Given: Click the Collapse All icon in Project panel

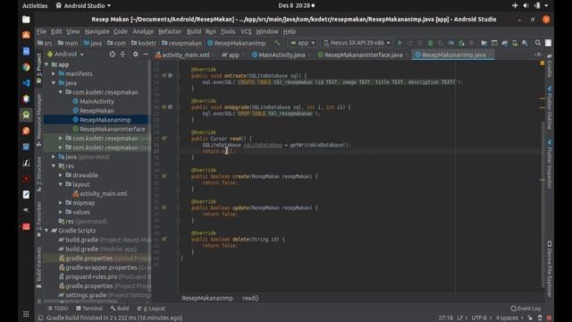Looking at the screenshot, I should click(122, 54).
